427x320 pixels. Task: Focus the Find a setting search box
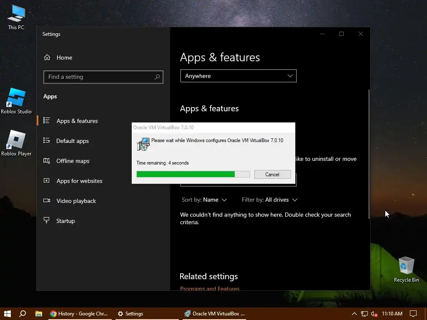pyautogui.click(x=103, y=77)
